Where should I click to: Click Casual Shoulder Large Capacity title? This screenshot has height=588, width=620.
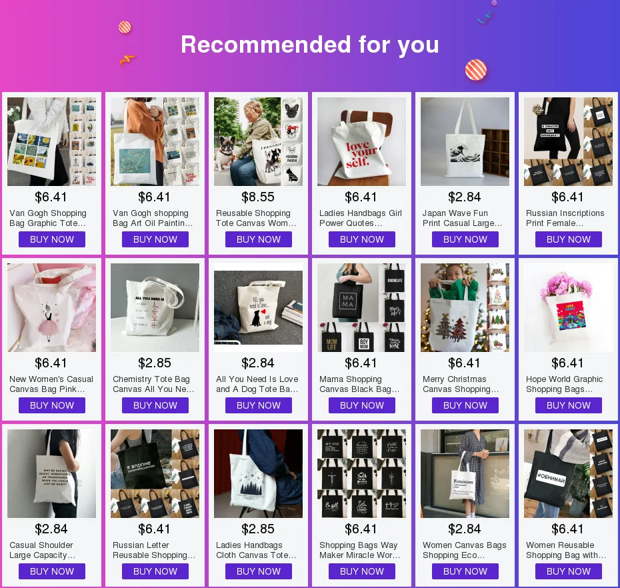[x=42, y=550]
